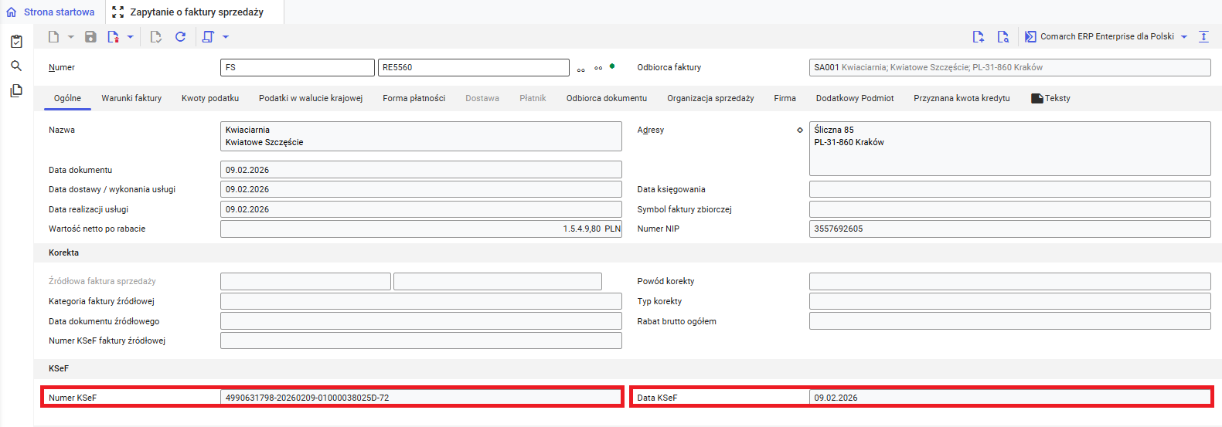Expand the new document dropdown arrow

pos(71,37)
